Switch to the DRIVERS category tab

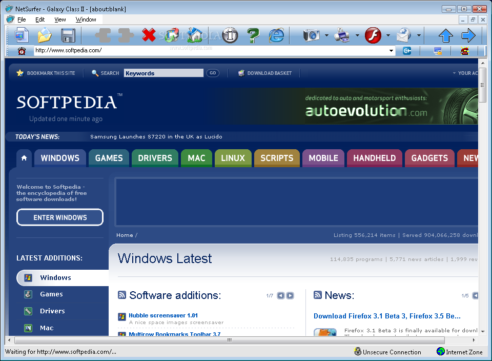click(155, 158)
